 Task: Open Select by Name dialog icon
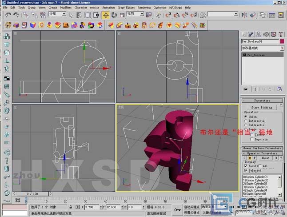coord(79,15)
